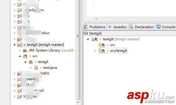Click the src/testgit folder icon
176x105 pixels.
(102, 51)
